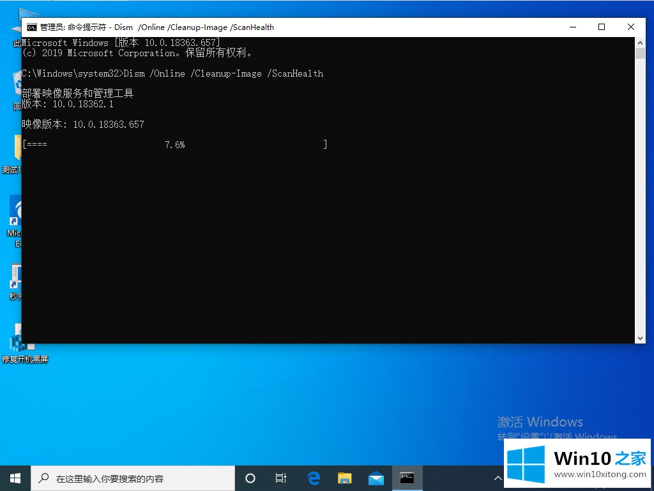
Task: Click the console vertical scrollbar thumb
Action: (641, 53)
